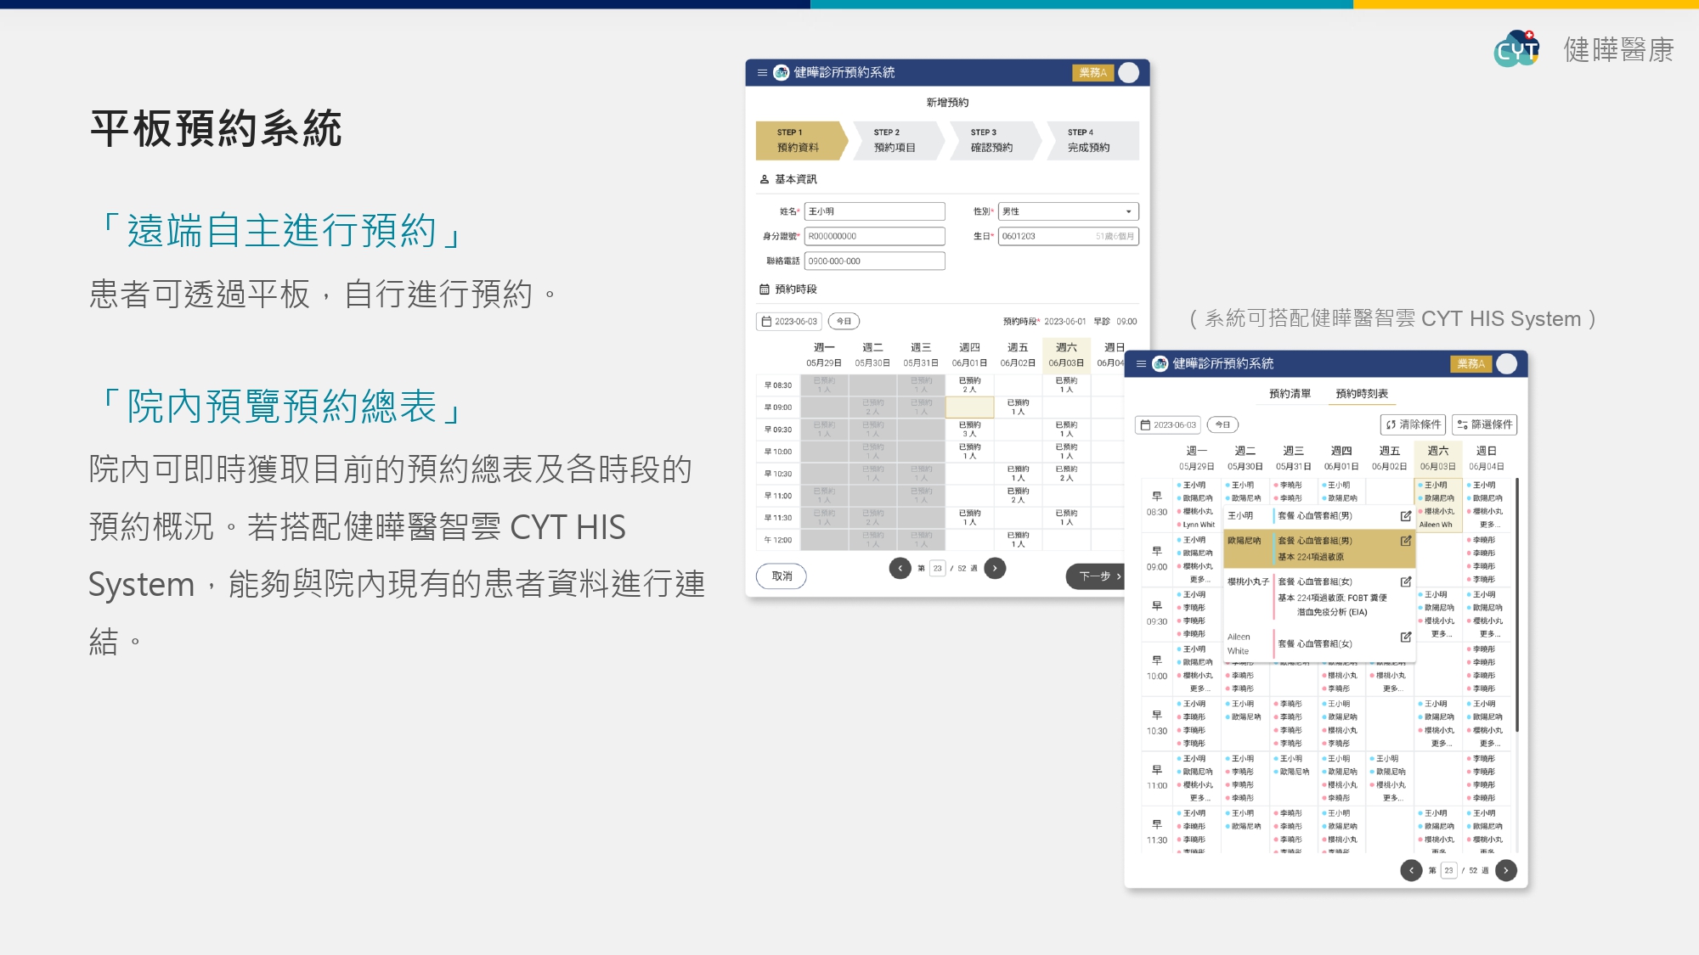Click the CYT 健曄醫康 logo on slide
The width and height of the screenshot is (1699, 955).
pyautogui.click(x=1584, y=49)
